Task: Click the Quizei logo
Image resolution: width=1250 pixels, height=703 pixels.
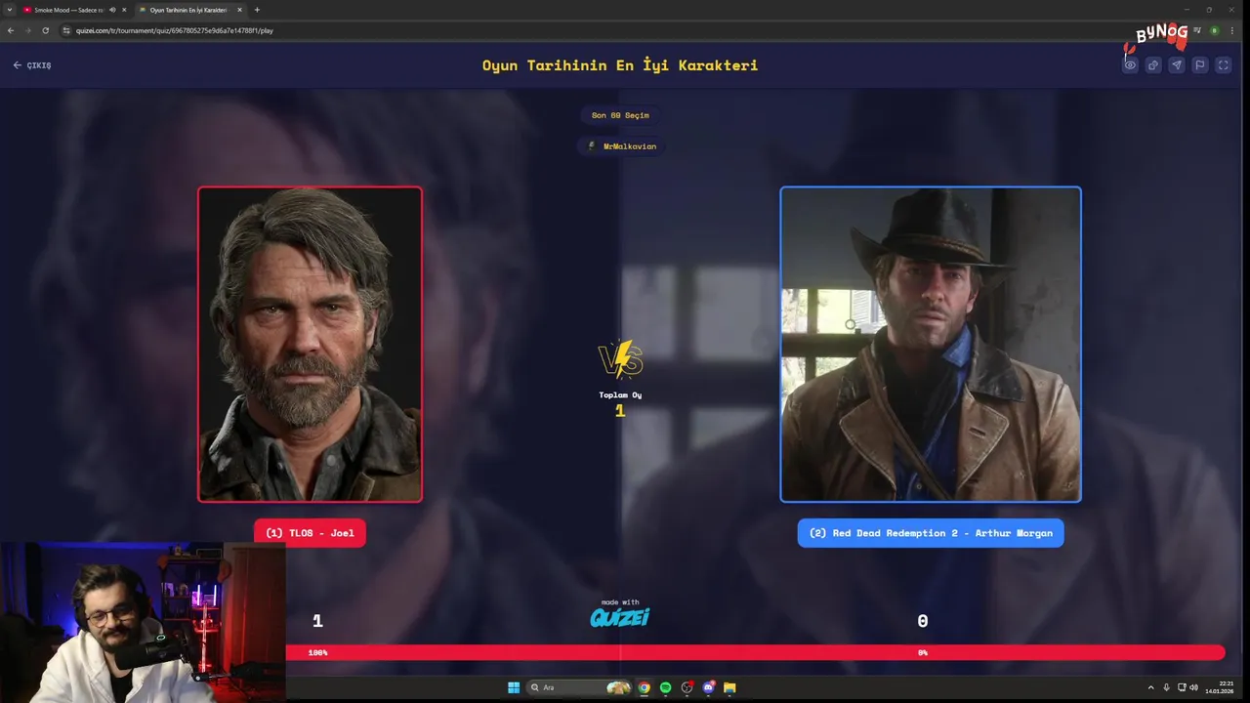Action: pyautogui.click(x=620, y=617)
